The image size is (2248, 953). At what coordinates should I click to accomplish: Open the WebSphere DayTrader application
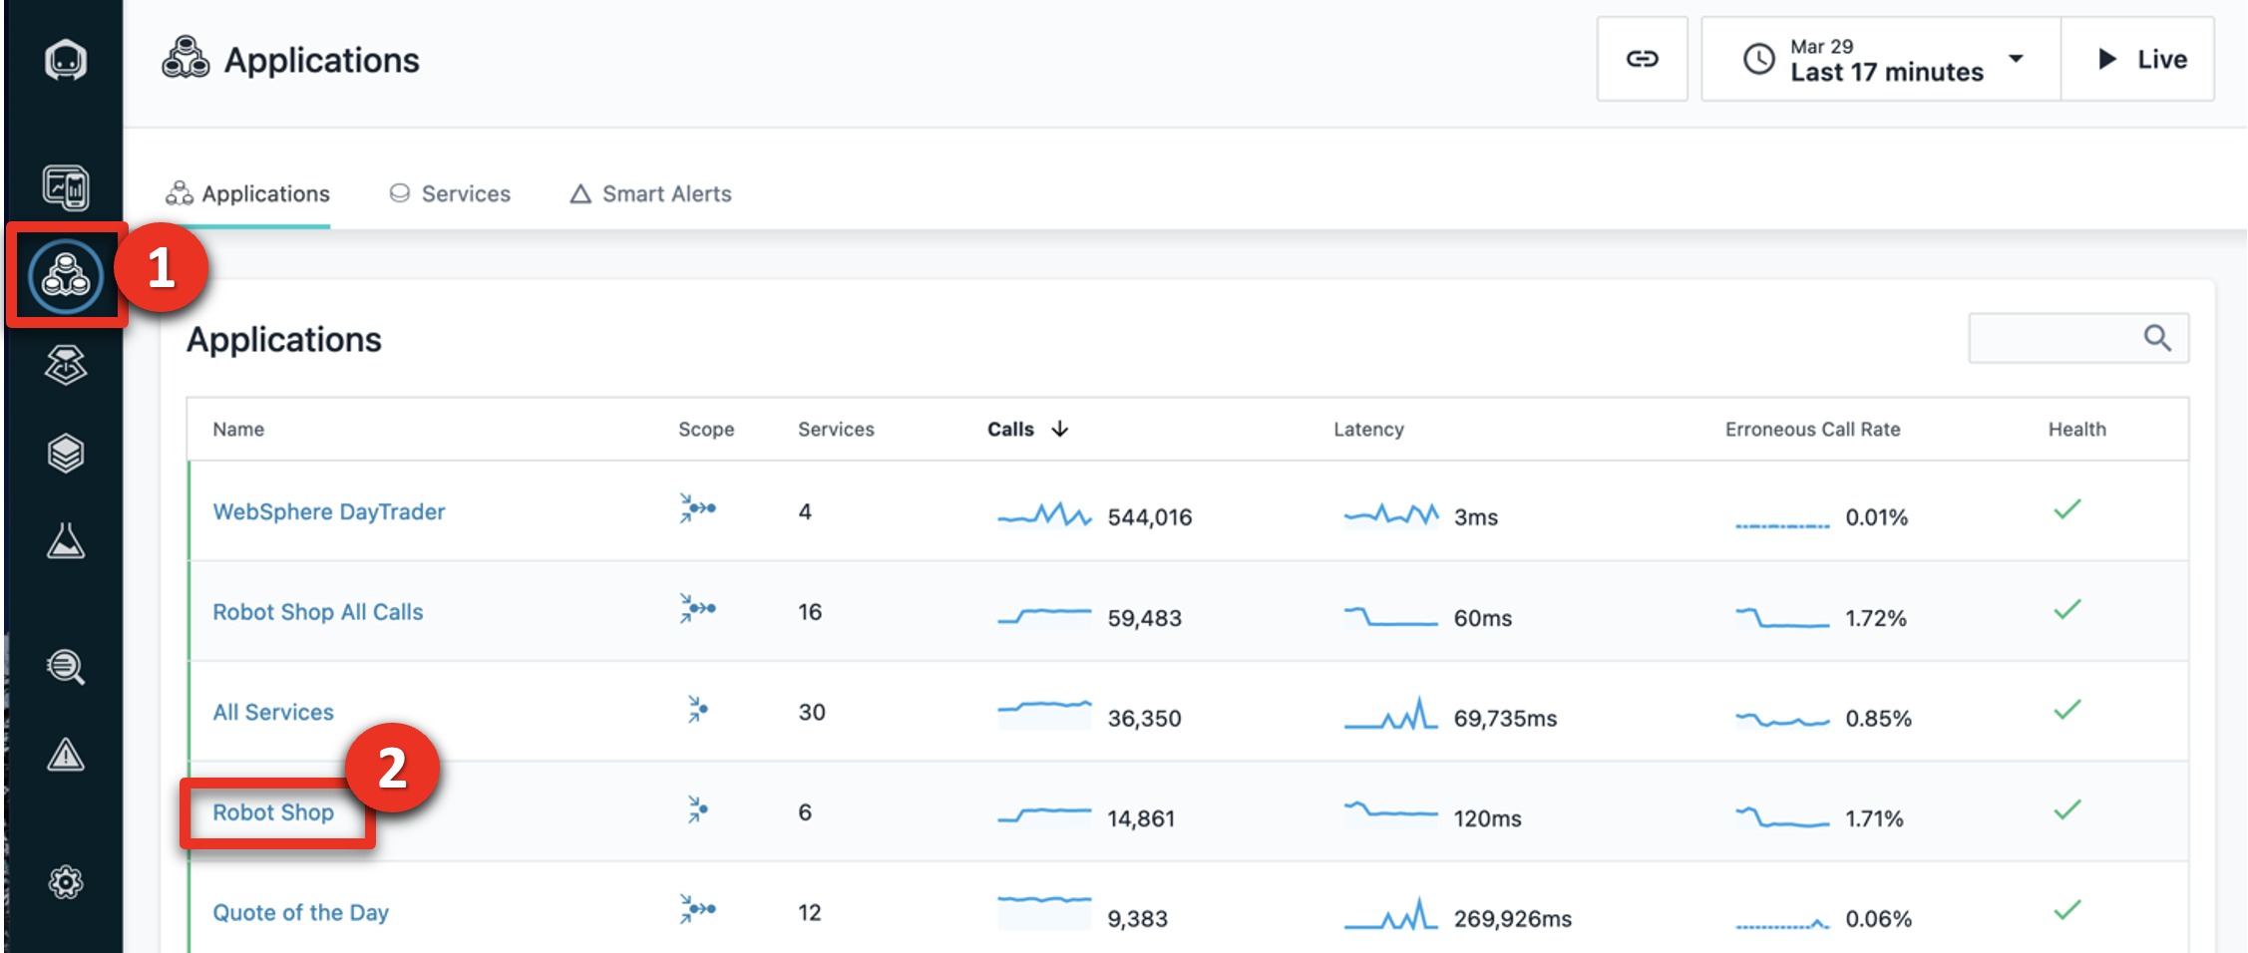coord(329,511)
